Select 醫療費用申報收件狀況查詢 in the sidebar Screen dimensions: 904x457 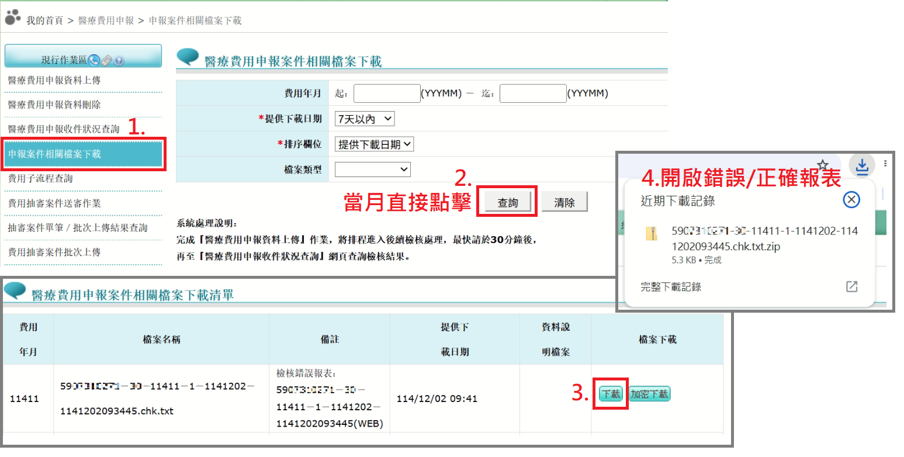coord(64,129)
